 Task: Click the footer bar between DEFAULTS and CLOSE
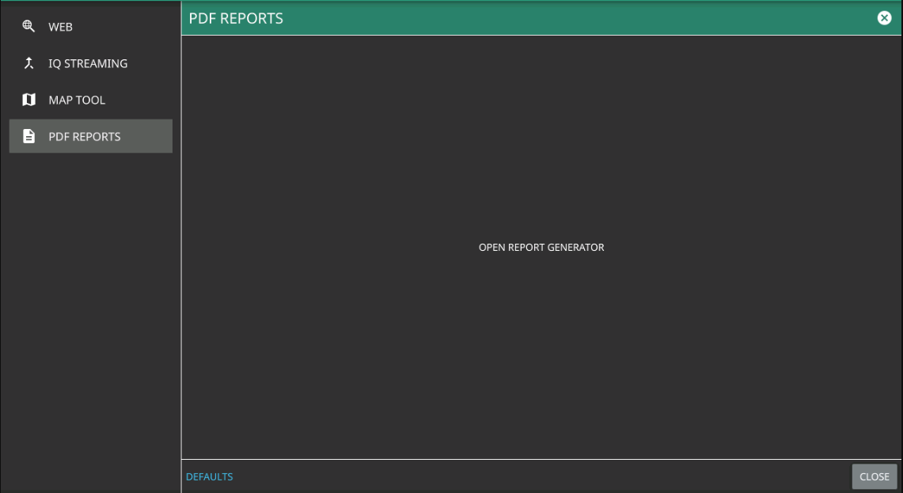pyautogui.click(x=538, y=476)
